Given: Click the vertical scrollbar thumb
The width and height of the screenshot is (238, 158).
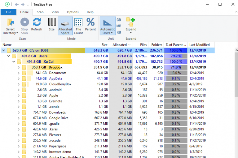Looking at the screenshot, I should click(236, 74).
